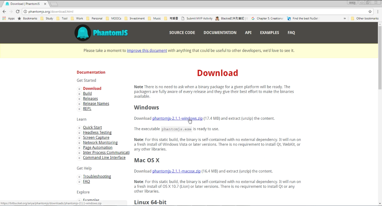Click the browser back arrow

(4, 12)
